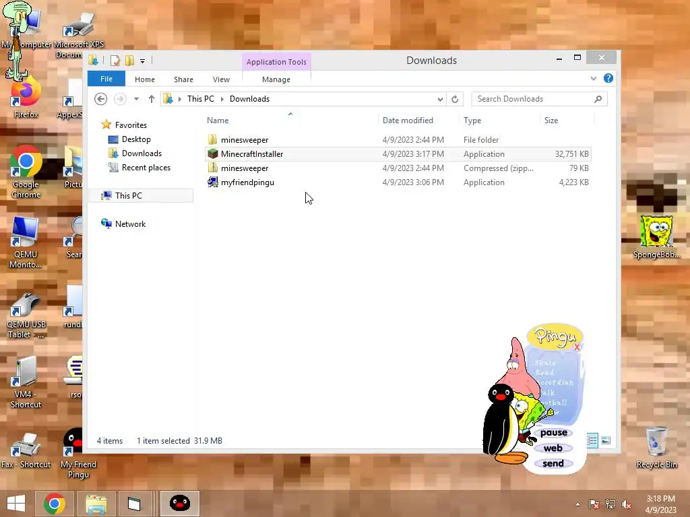The height and width of the screenshot is (517, 690).
Task: Open the Windows Start button
Action: pos(16,504)
